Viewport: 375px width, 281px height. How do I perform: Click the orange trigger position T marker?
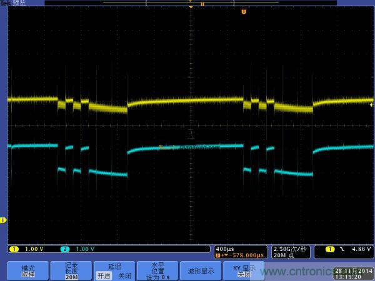click(244, 11)
